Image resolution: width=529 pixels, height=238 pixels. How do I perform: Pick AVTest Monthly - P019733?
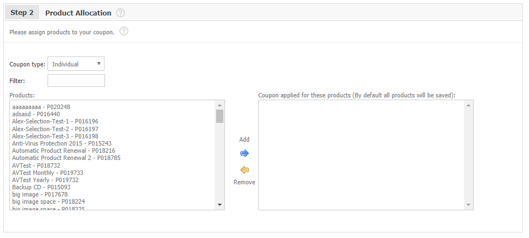pos(48,173)
